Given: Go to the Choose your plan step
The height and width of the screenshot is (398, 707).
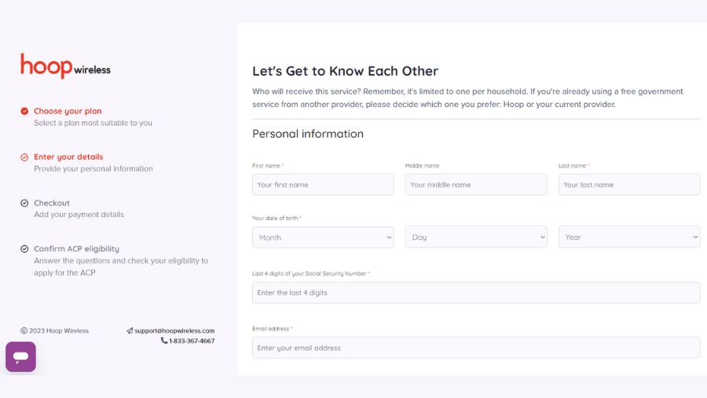Looking at the screenshot, I should pos(68,111).
